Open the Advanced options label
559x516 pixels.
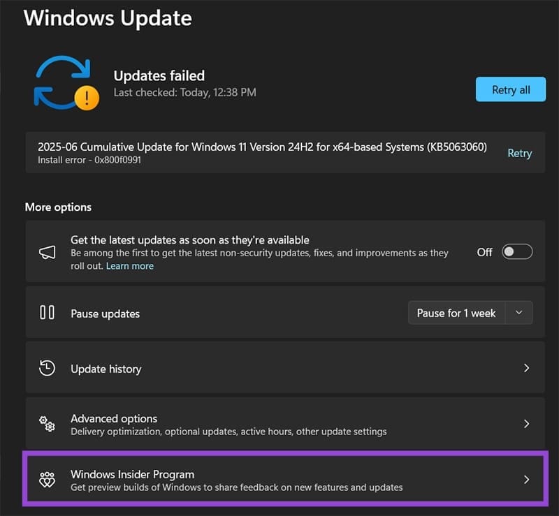114,418
